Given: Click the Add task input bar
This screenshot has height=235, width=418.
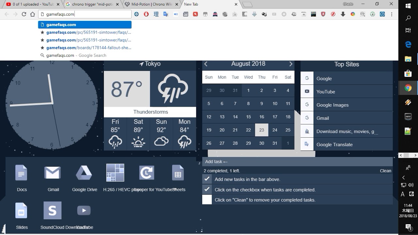Looking at the screenshot, I should click(297, 162).
